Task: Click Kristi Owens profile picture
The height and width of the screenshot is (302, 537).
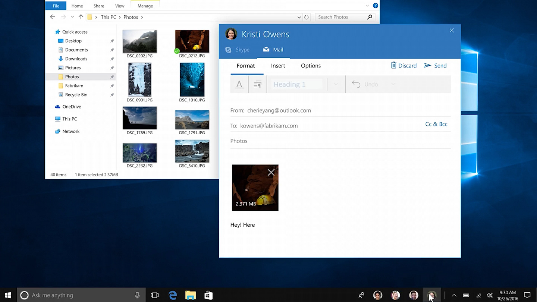Action: [231, 34]
